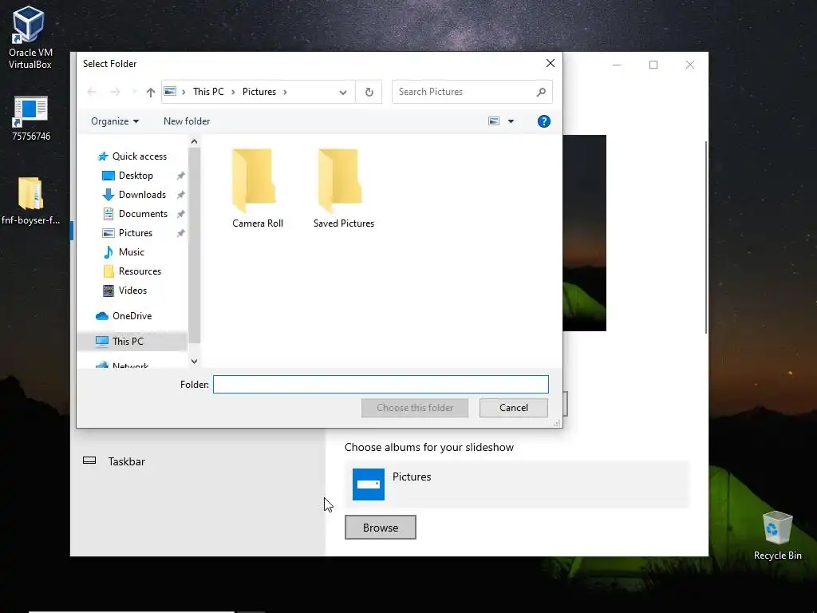Click the Folder name input field
This screenshot has height=613, width=817.
point(381,385)
